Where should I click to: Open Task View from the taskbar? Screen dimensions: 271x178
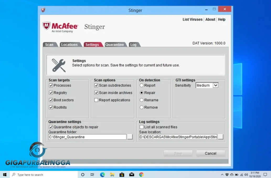[x=92, y=175]
